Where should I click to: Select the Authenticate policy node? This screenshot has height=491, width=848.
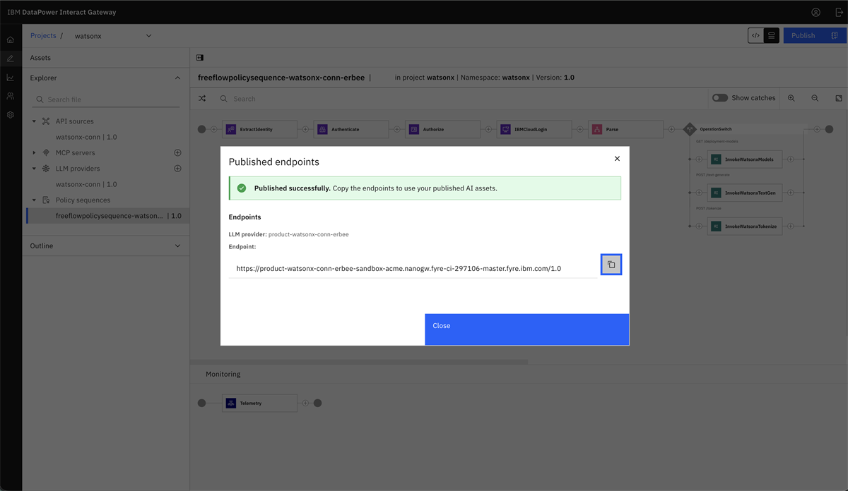[x=351, y=129]
